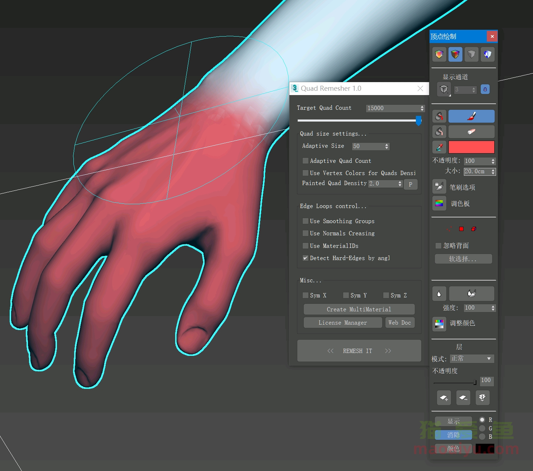The image size is (533, 471).
Task: Select the eraser tool in vertex paint
Action: [x=471, y=132]
